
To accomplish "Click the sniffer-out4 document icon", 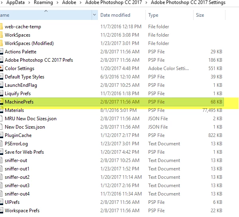I will 1,194.
